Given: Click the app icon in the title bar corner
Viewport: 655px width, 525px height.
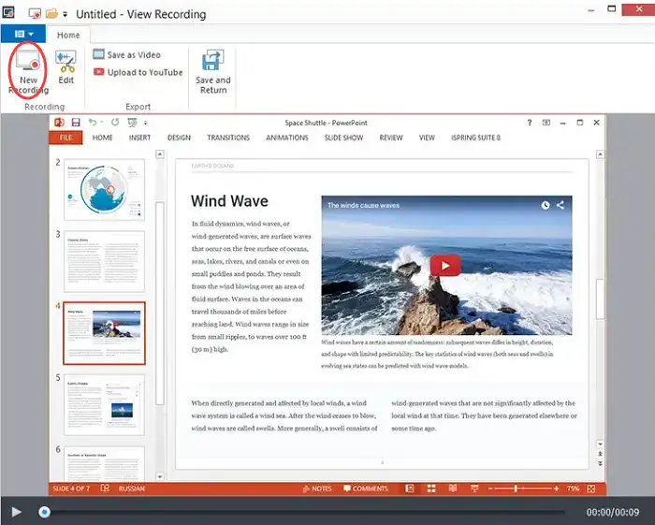Looking at the screenshot, I should 8,12.
